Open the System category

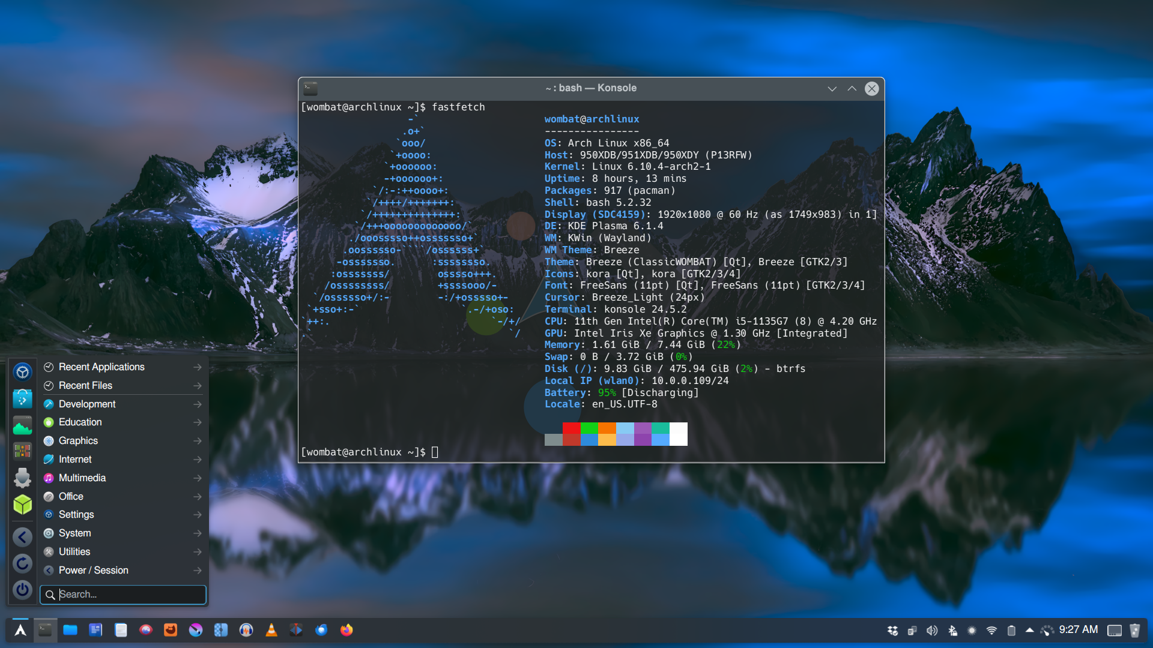[x=123, y=533]
